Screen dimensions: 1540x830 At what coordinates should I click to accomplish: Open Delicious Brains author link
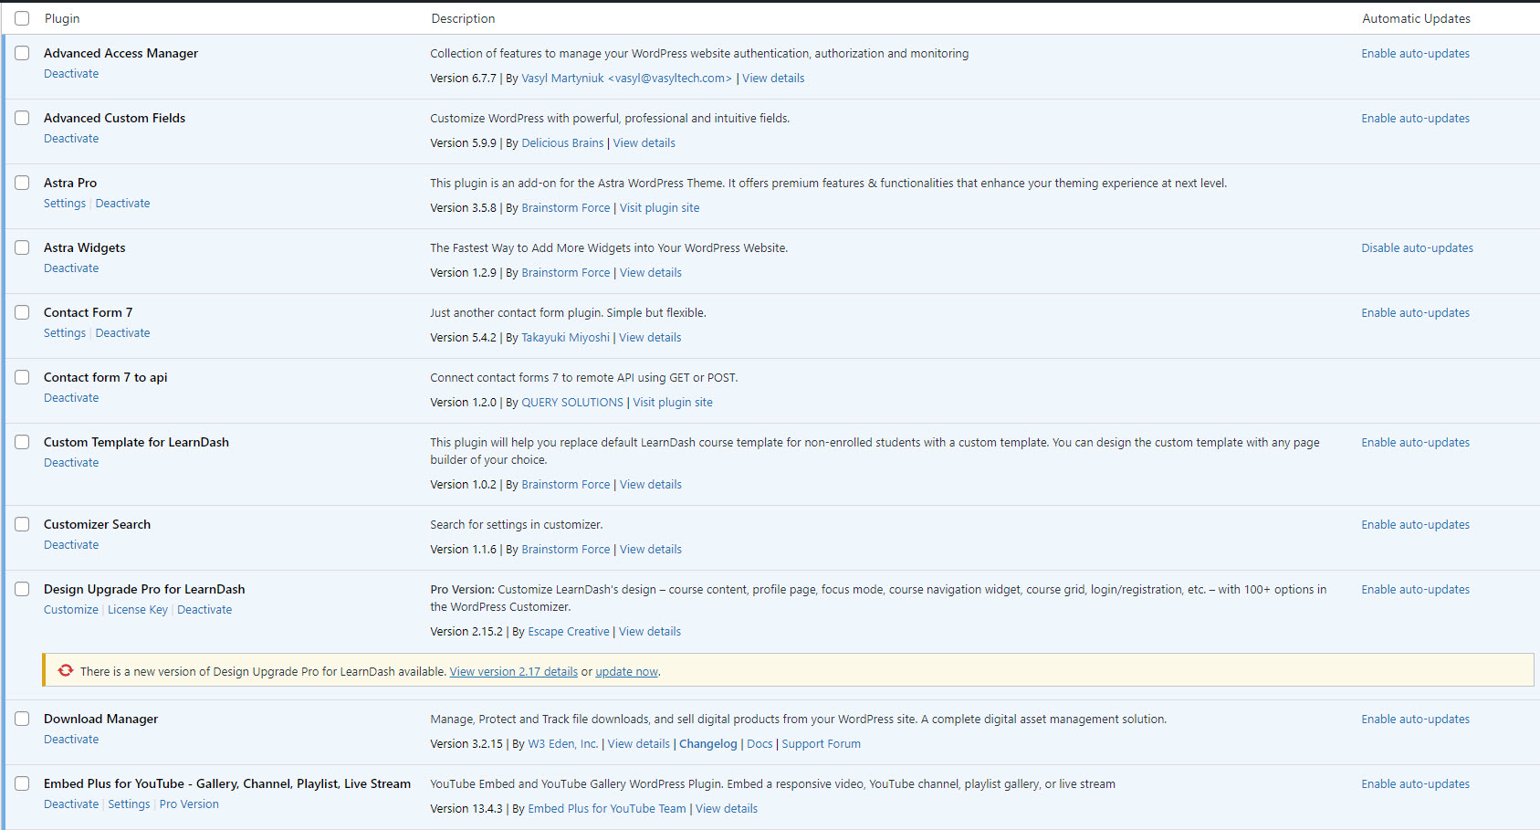pyautogui.click(x=562, y=143)
